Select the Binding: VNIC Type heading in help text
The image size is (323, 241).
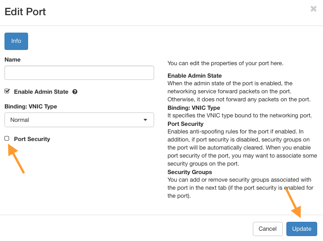click(x=193, y=108)
